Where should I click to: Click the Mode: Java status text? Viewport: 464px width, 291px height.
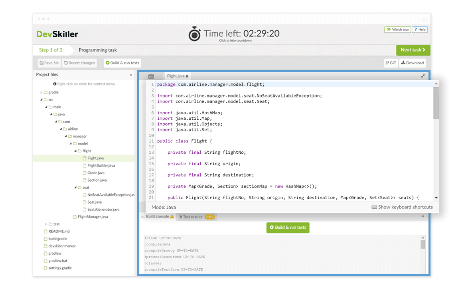tap(164, 208)
